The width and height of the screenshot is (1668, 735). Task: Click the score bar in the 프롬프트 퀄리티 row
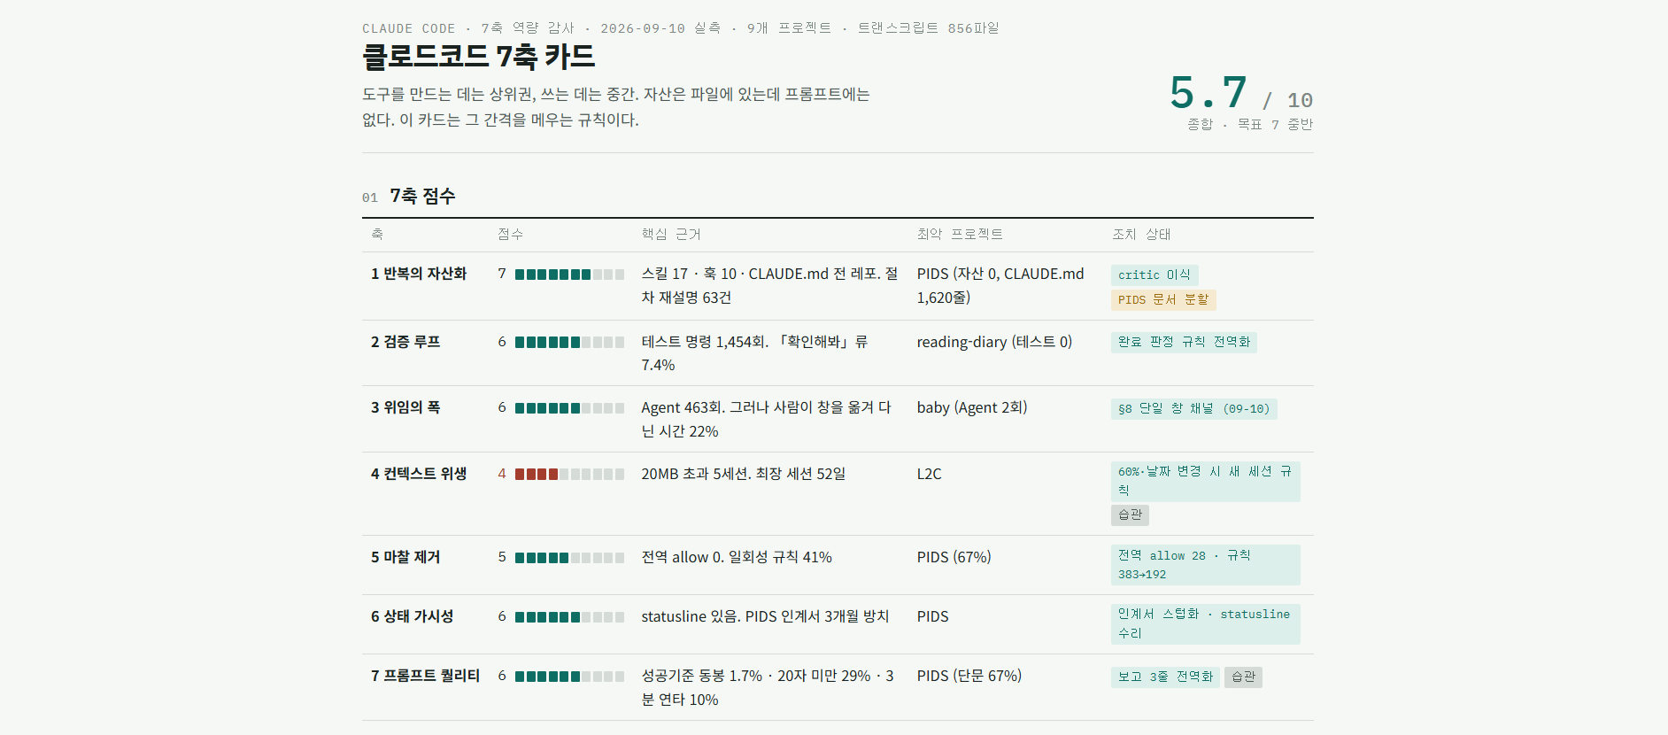click(569, 677)
